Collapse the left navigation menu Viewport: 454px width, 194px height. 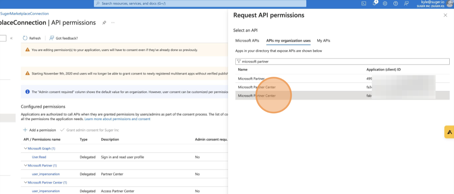point(11,38)
